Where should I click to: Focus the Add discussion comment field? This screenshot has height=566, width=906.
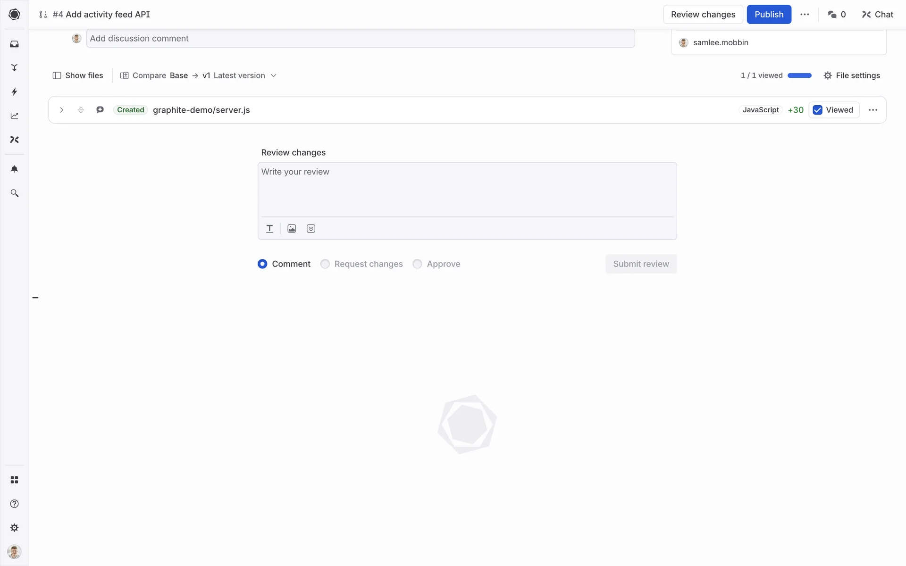360,39
